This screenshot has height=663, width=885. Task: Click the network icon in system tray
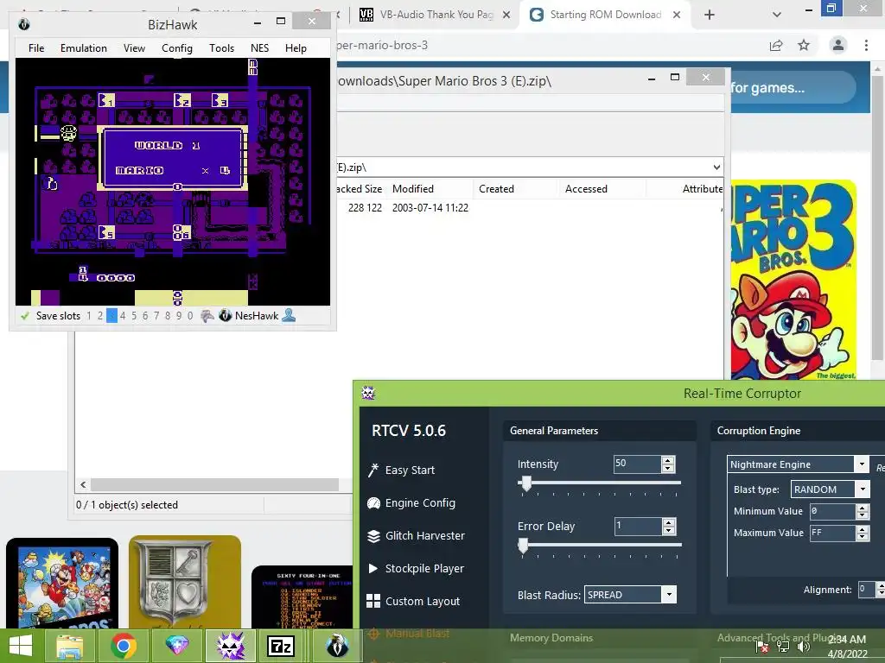(x=783, y=647)
